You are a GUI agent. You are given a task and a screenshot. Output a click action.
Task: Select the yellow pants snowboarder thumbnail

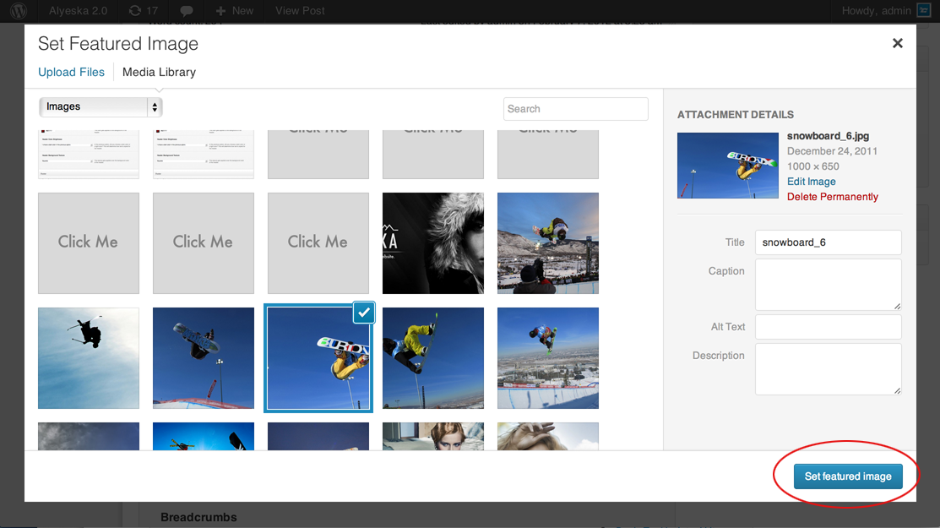click(432, 358)
